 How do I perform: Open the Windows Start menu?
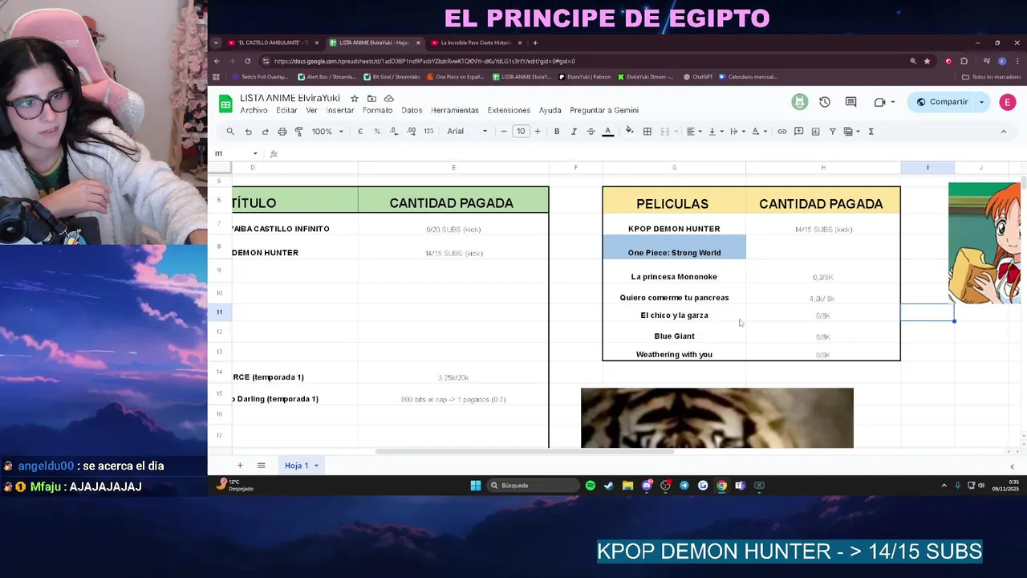pos(476,485)
